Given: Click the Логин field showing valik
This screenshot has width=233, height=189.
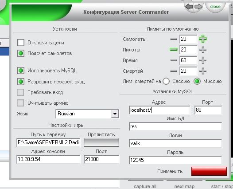Looking at the screenshot, I should 175,143.
